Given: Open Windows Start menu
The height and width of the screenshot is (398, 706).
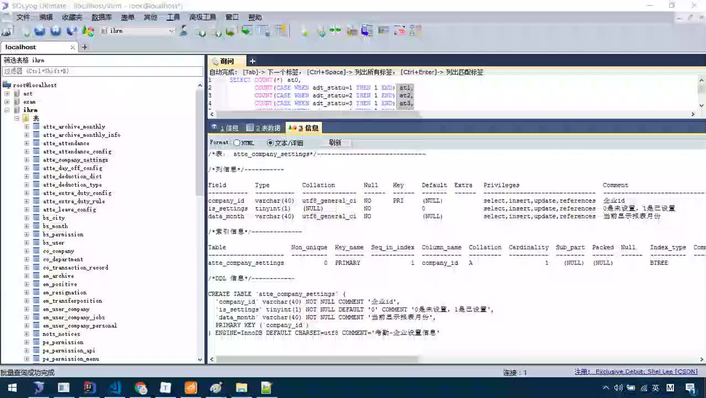Looking at the screenshot, I should click(x=12, y=388).
